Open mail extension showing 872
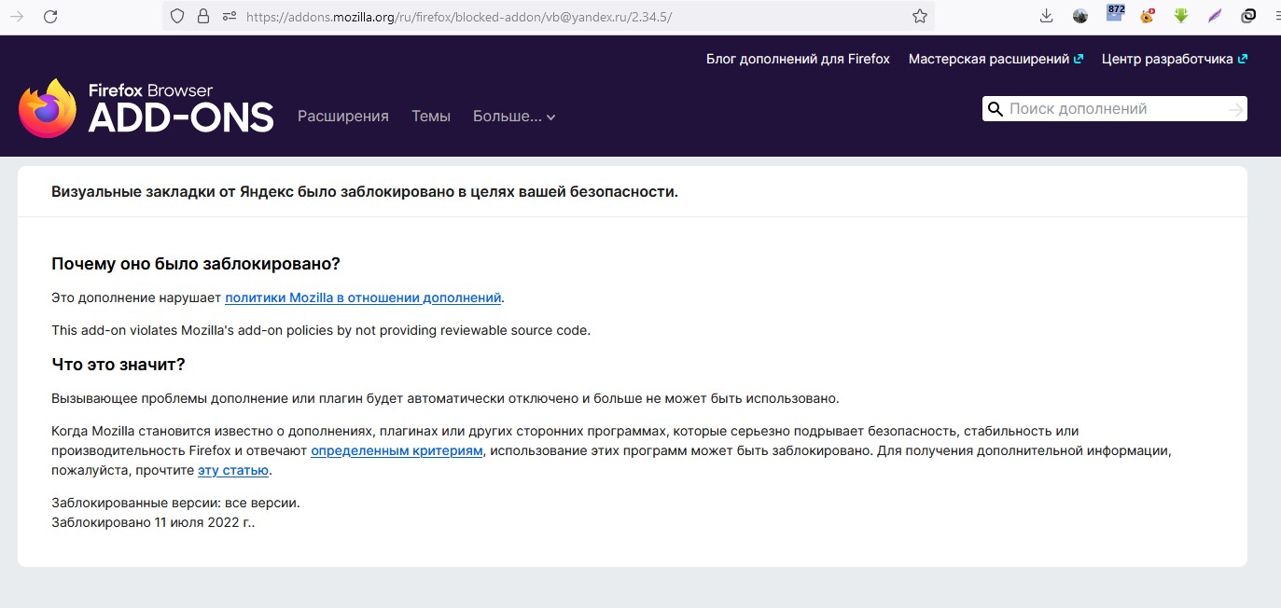1281x608 pixels. coord(1115,14)
